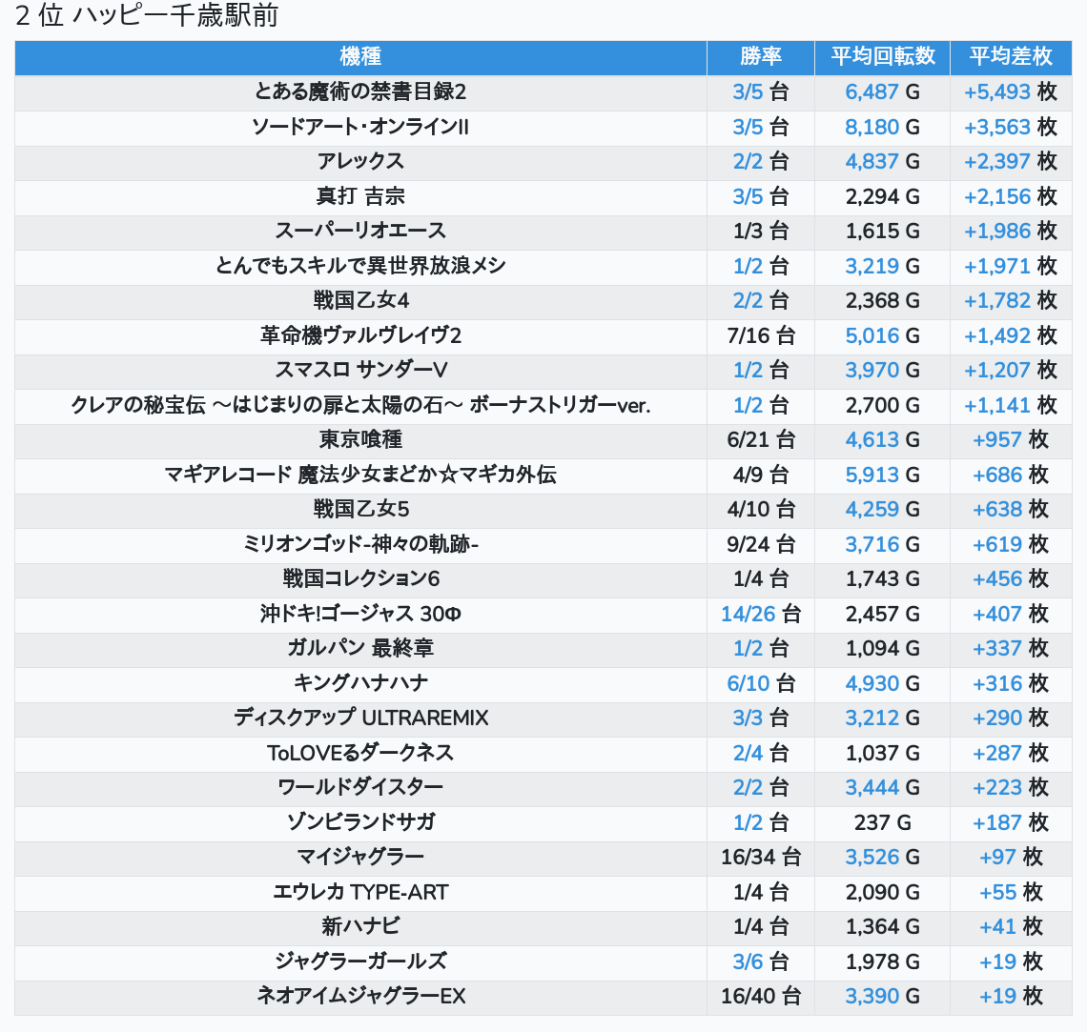The height and width of the screenshot is (1032, 1087).
Task: Click average spins value 6,487 G
Action: (883, 91)
